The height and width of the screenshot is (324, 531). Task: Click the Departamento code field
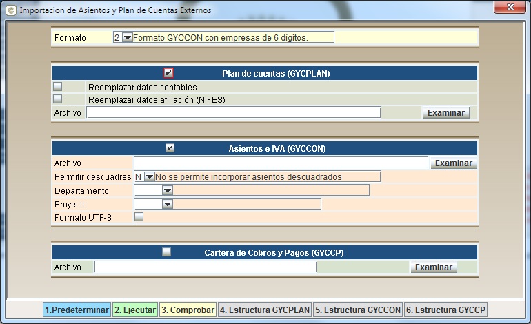(x=148, y=190)
